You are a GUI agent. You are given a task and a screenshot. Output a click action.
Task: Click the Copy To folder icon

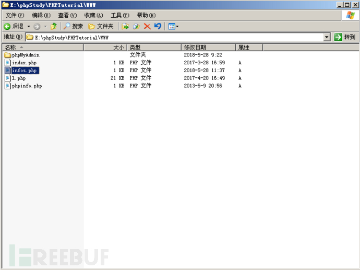click(136, 26)
